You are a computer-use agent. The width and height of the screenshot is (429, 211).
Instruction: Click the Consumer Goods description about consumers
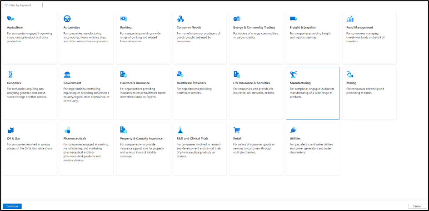click(x=198, y=37)
